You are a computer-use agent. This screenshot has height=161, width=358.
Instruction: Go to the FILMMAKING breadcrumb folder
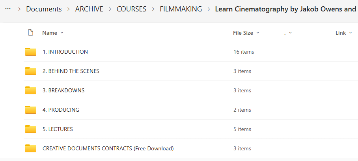tap(181, 9)
